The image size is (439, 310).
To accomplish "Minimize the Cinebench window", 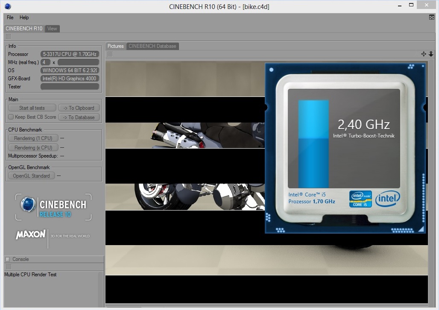I will [x=400, y=5].
